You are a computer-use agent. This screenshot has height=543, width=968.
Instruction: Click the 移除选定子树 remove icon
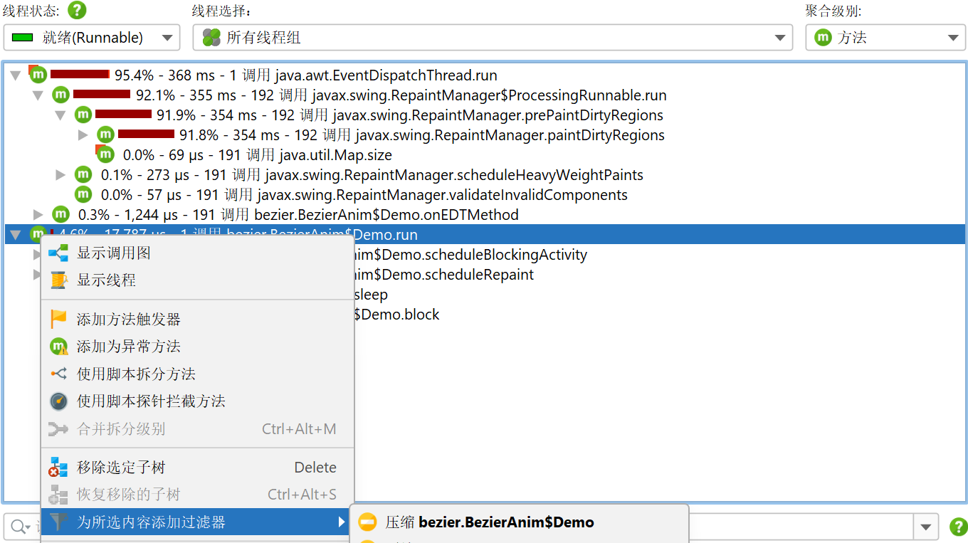coord(58,468)
